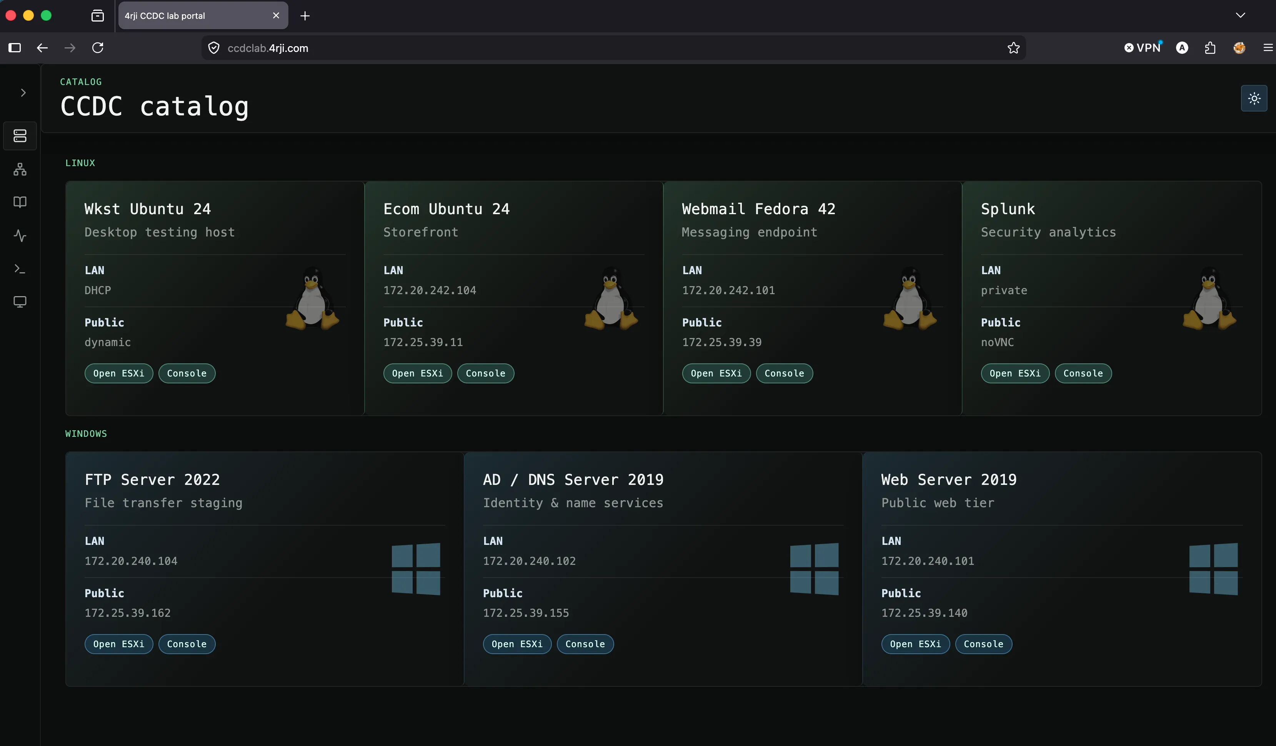
Task: Bookmark this page with the star
Action: click(x=1013, y=48)
